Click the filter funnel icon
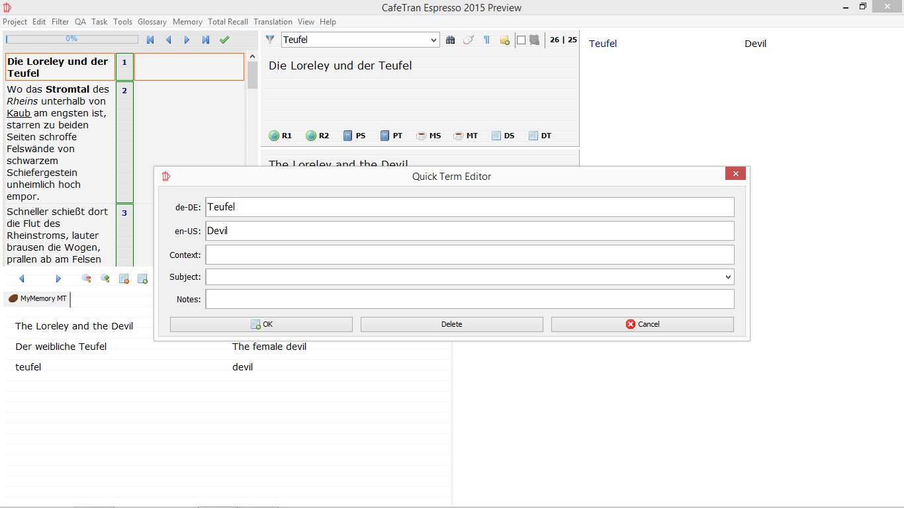Image resolution: width=904 pixels, height=508 pixels. click(x=270, y=40)
